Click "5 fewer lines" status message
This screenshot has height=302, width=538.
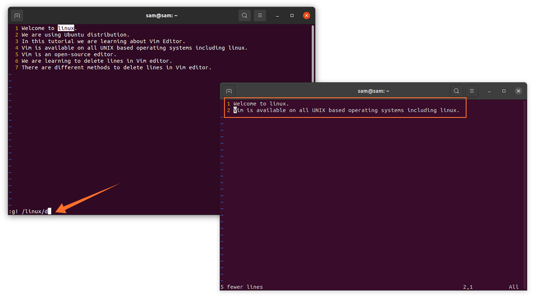point(242,287)
